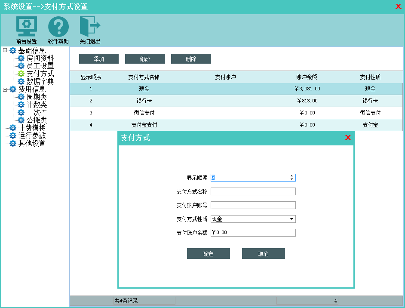
Task: Click 取消 in the payment dialog
Action: click(x=263, y=254)
